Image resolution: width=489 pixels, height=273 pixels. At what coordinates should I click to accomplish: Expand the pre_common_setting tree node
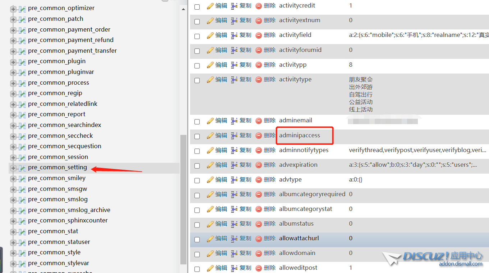tap(13, 168)
